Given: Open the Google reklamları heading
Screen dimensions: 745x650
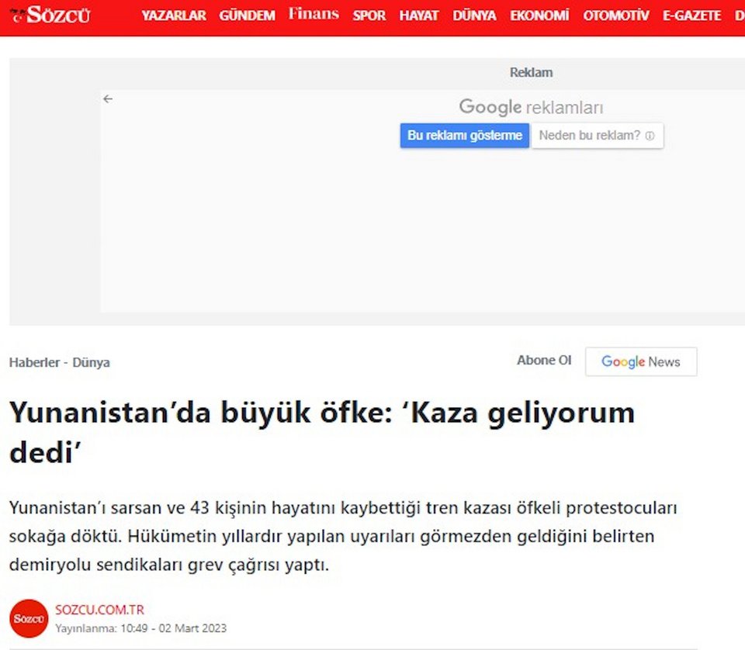Looking at the screenshot, I should (531, 107).
